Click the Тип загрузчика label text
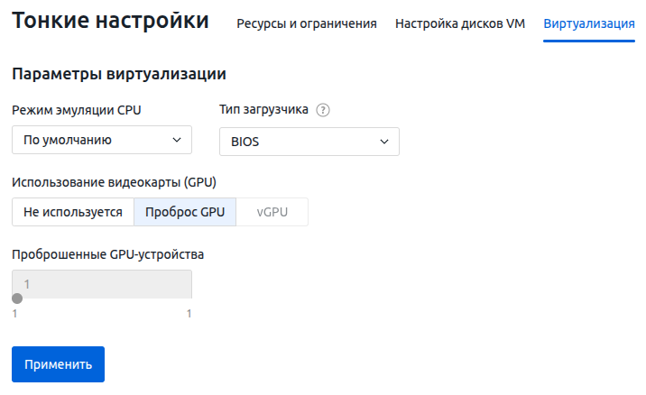The width and height of the screenshot is (646, 395). click(x=264, y=110)
